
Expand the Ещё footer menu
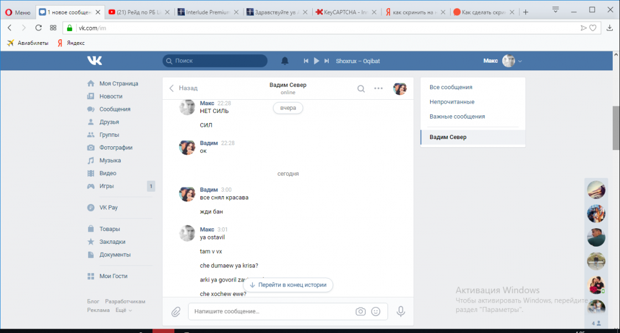click(x=123, y=310)
